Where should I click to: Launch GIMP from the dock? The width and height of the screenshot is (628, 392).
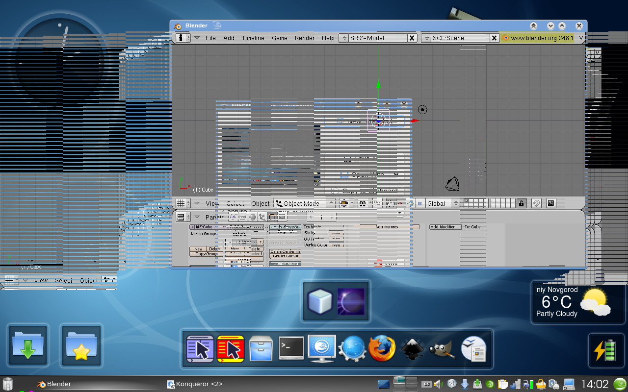coord(442,349)
